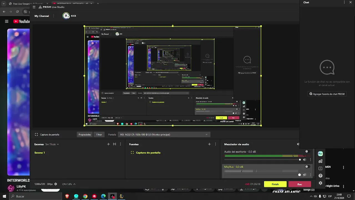Viewport: 355px width, 200px height.
Task: Open scene transition icon in Escenas panel
Action: (x=115, y=144)
